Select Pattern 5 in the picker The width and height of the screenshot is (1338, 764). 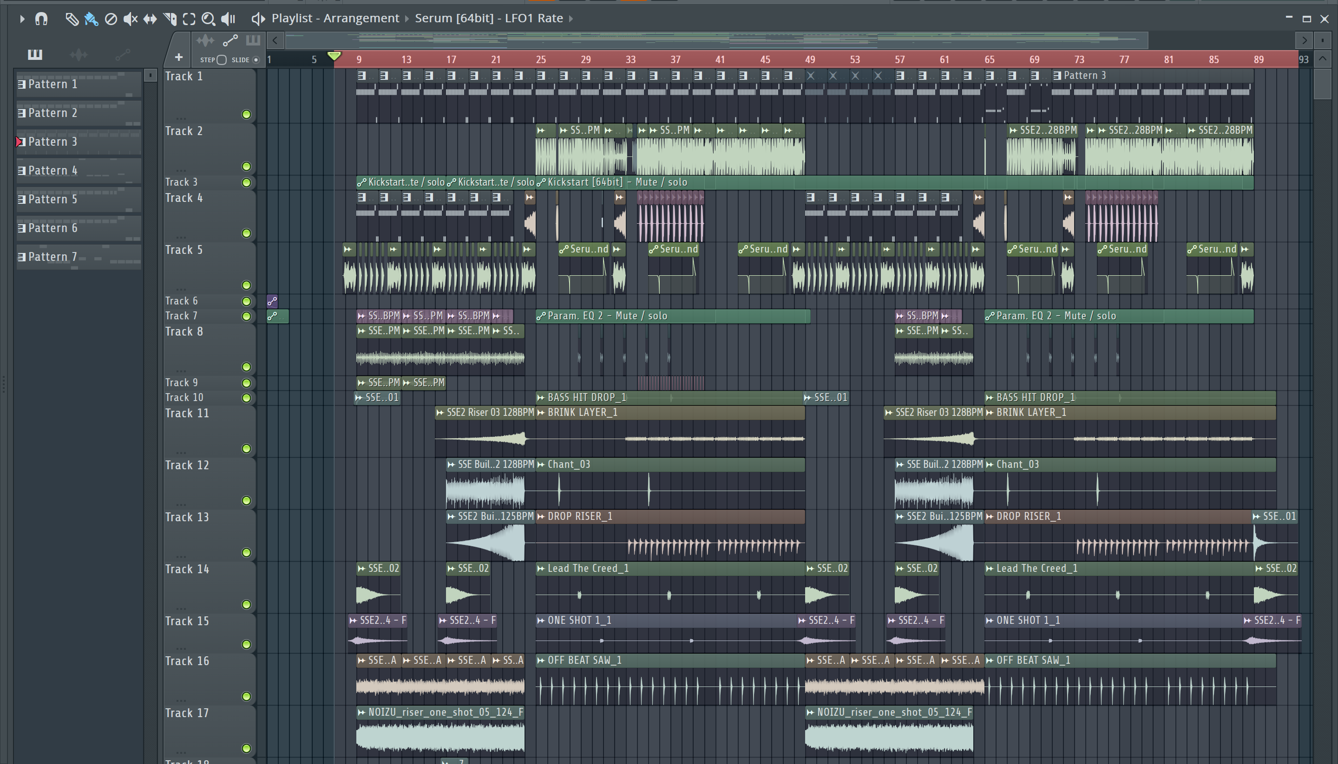pyautogui.click(x=79, y=200)
